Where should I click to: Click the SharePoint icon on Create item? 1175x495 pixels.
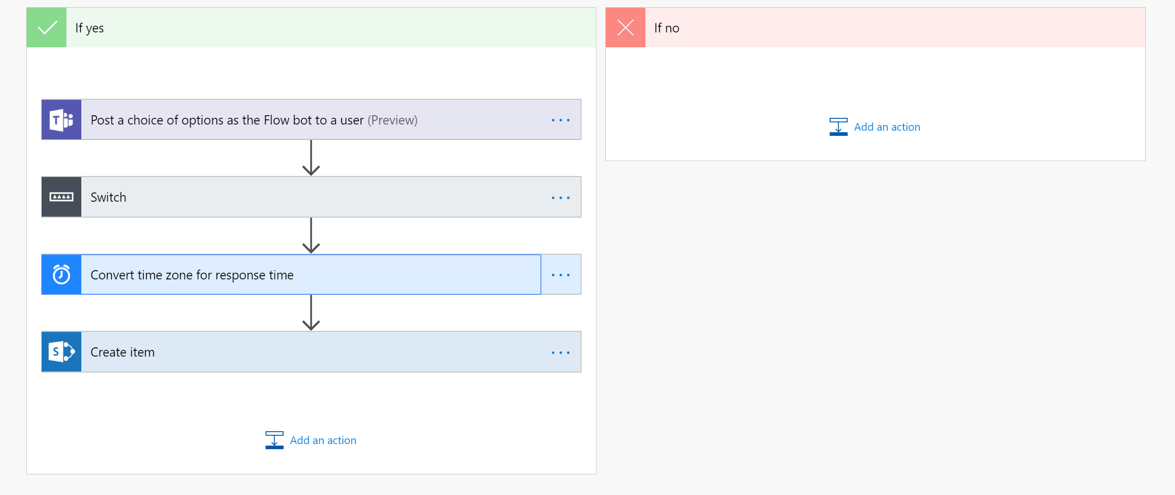(61, 352)
